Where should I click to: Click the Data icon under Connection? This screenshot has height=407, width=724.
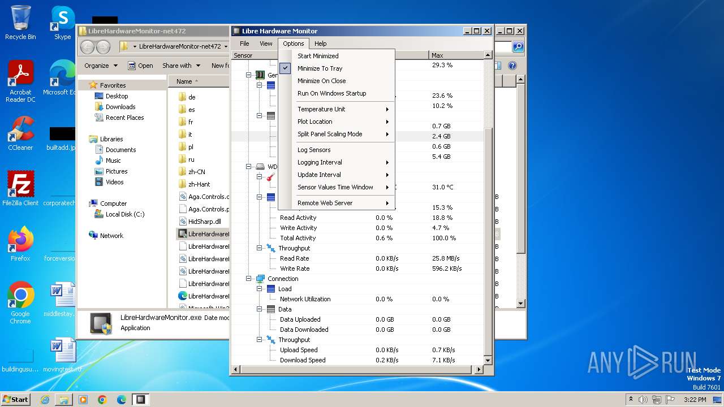point(270,309)
